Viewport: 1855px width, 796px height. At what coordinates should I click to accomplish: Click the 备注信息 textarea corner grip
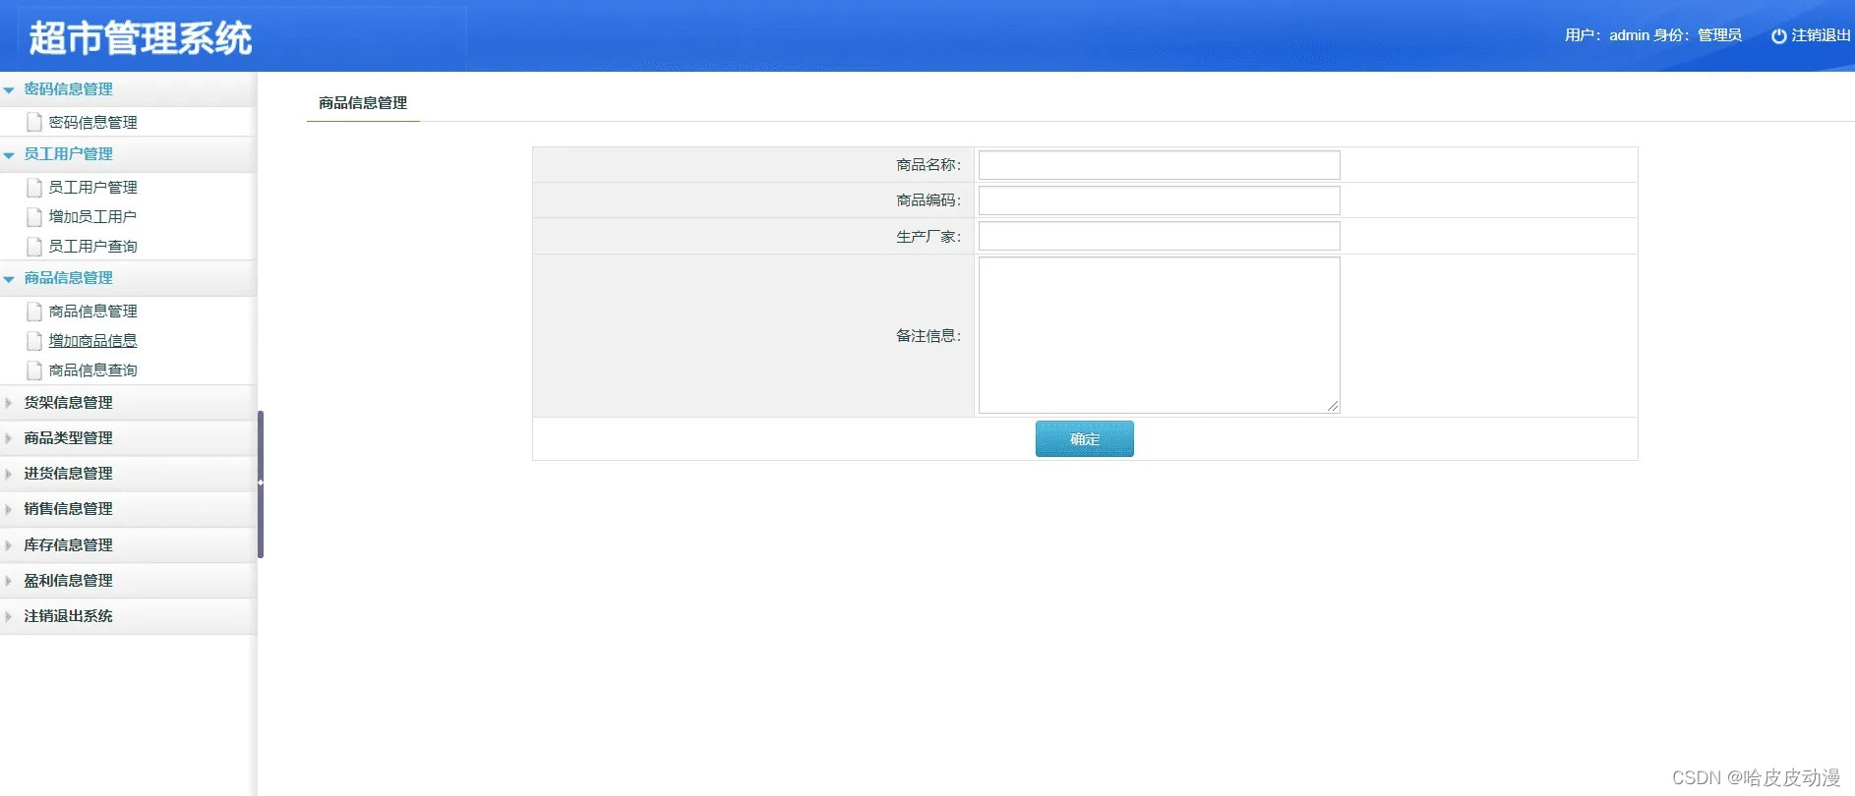tap(1333, 406)
